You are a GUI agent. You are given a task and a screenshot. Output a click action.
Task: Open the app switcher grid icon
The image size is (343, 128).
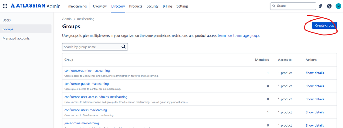5,6
